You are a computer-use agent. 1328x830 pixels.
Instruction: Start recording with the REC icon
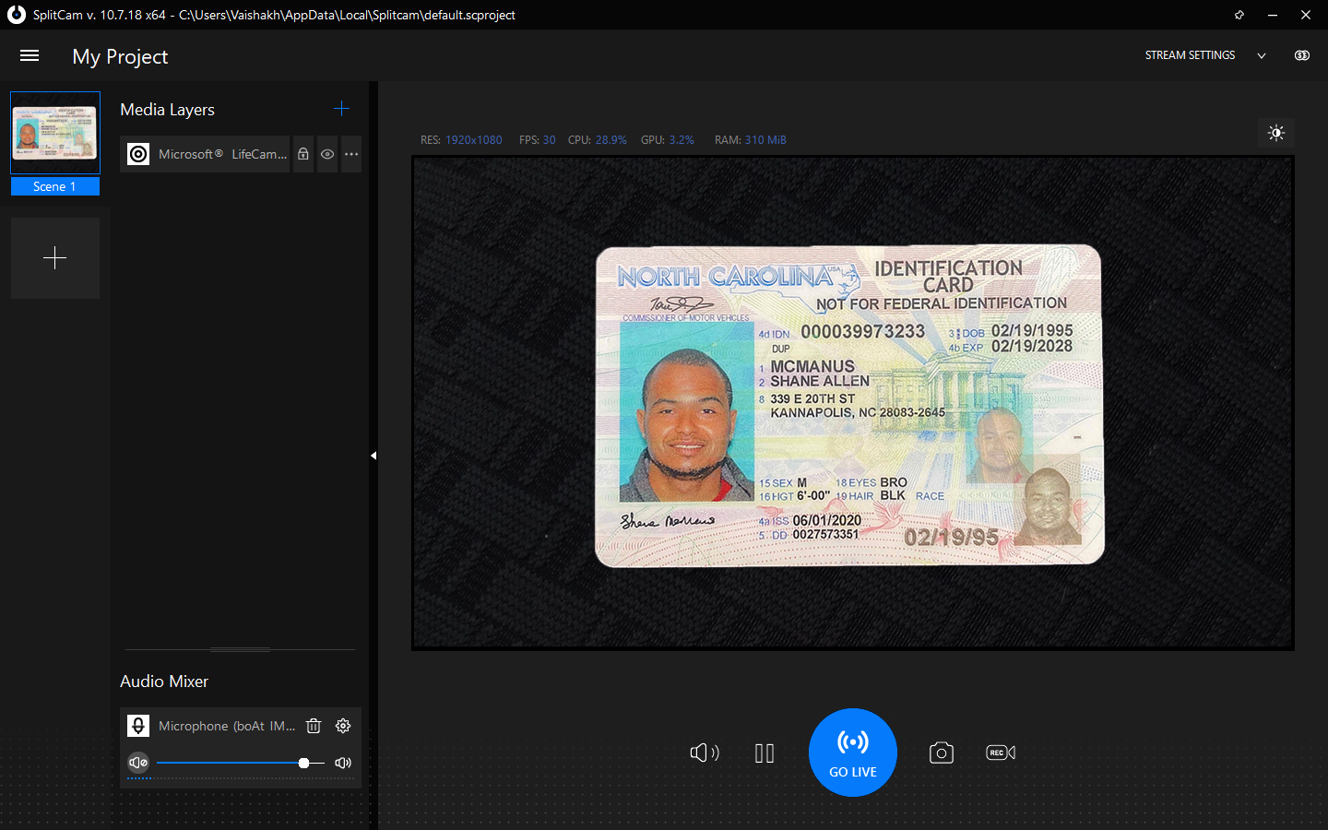click(x=1001, y=753)
